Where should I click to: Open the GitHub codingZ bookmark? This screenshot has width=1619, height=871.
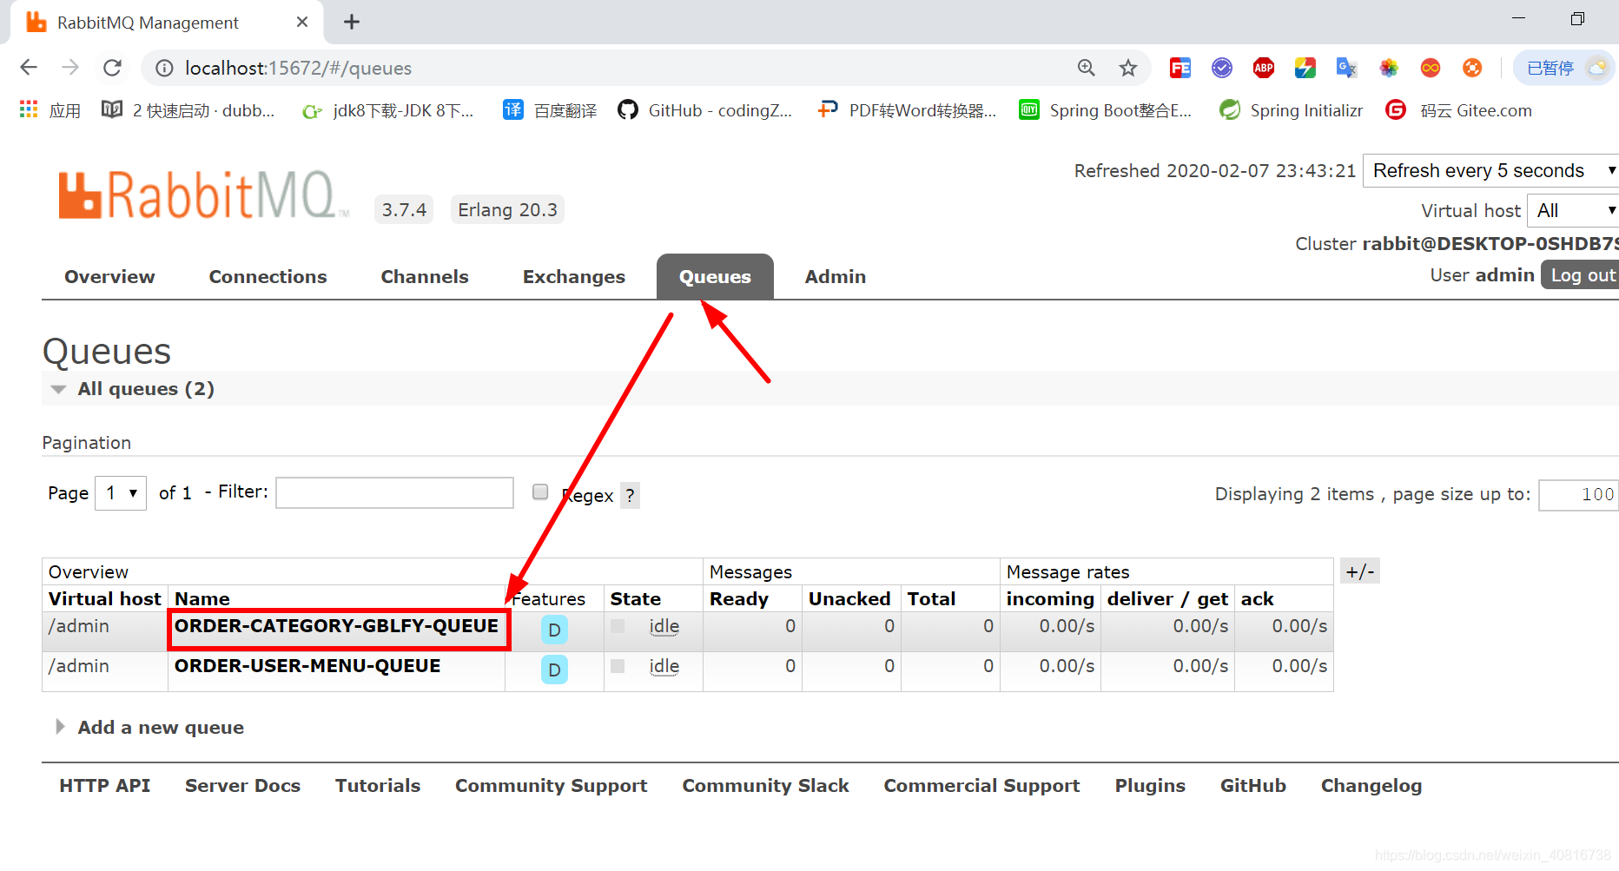(x=705, y=110)
